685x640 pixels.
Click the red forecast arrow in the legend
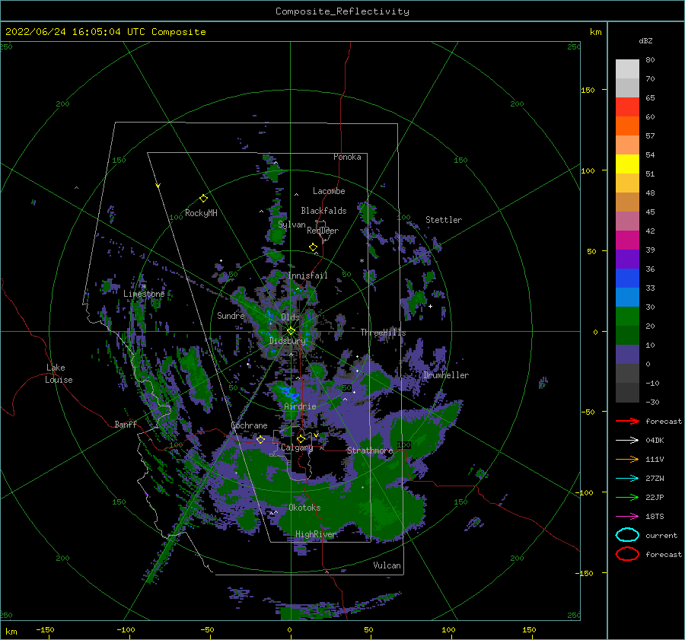[x=627, y=421]
